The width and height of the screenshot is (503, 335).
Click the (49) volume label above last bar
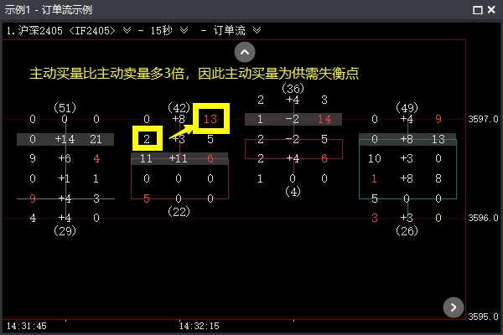pos(406,107)
